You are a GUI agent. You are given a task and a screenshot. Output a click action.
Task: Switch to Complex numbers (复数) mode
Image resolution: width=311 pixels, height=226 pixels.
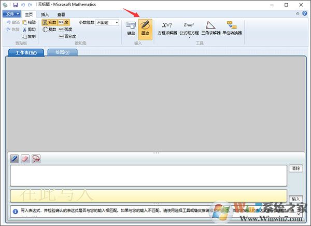(x=49, y=30)
